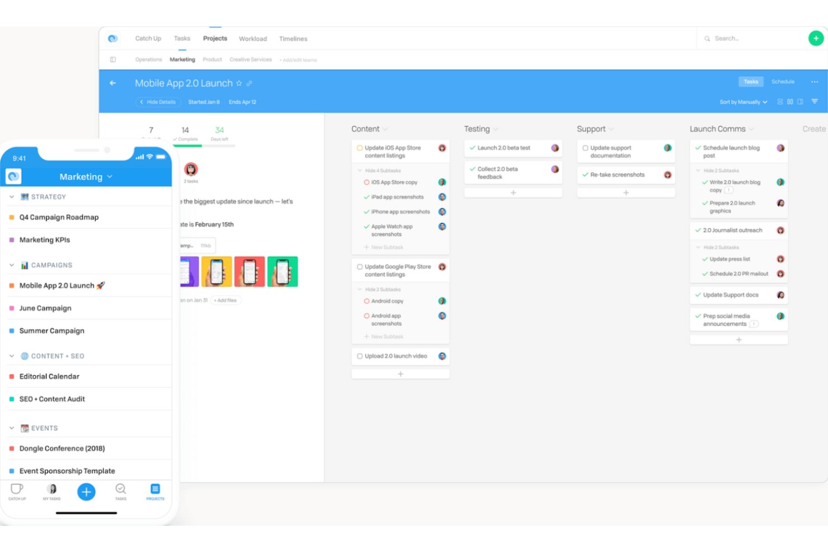The image size is (828, 552).
Task: Click Hide Details button
Action: coord(157,102)
